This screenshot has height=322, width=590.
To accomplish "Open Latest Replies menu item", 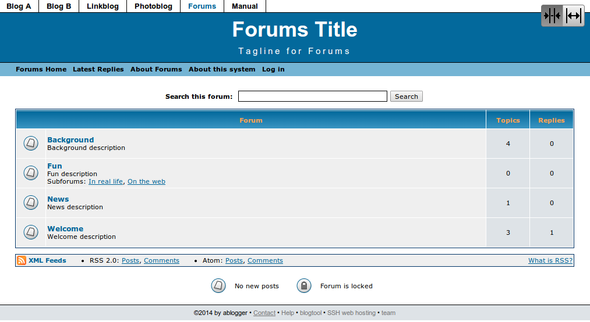I will [98, 69].
